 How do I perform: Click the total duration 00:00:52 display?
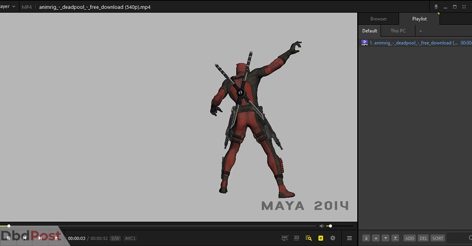(99, 238)
